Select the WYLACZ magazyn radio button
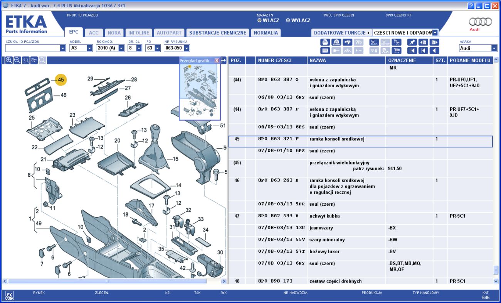 click(x=288, y=20)
